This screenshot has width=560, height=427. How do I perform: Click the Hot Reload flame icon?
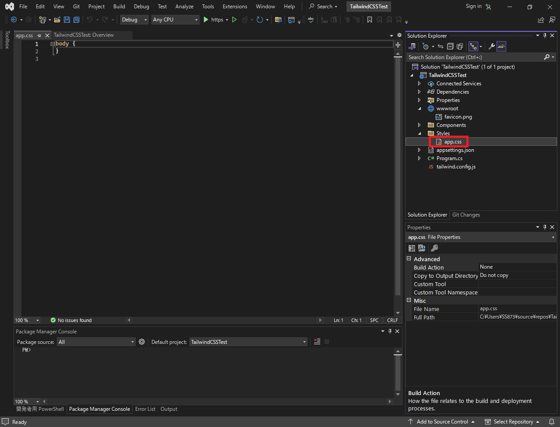245,20
